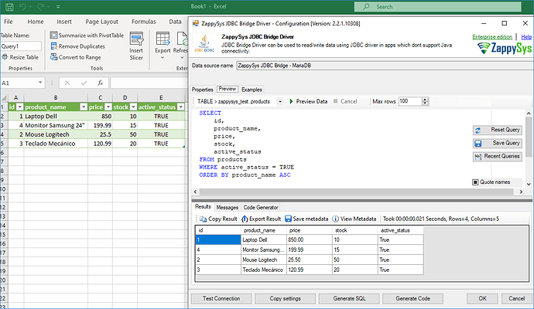
Task: Open the active_status column filter dropdown
Action: (181, 107)
